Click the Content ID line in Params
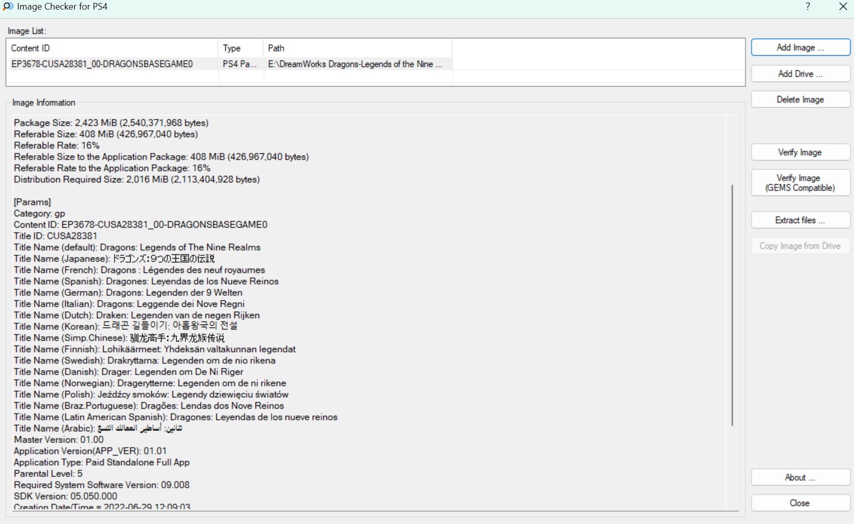Image resolution: width=854 pixels, height=524 pixels. point(140,225)
